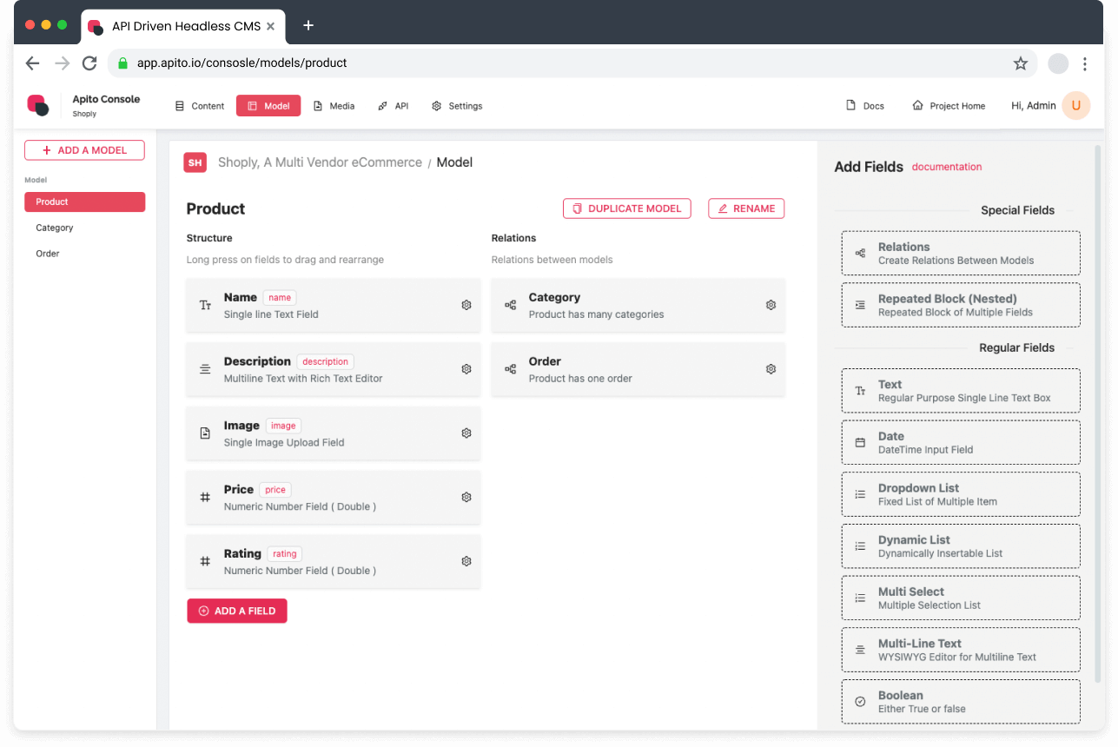
Task: Click gear icon on Description field
Action: (x=466, y=369)
